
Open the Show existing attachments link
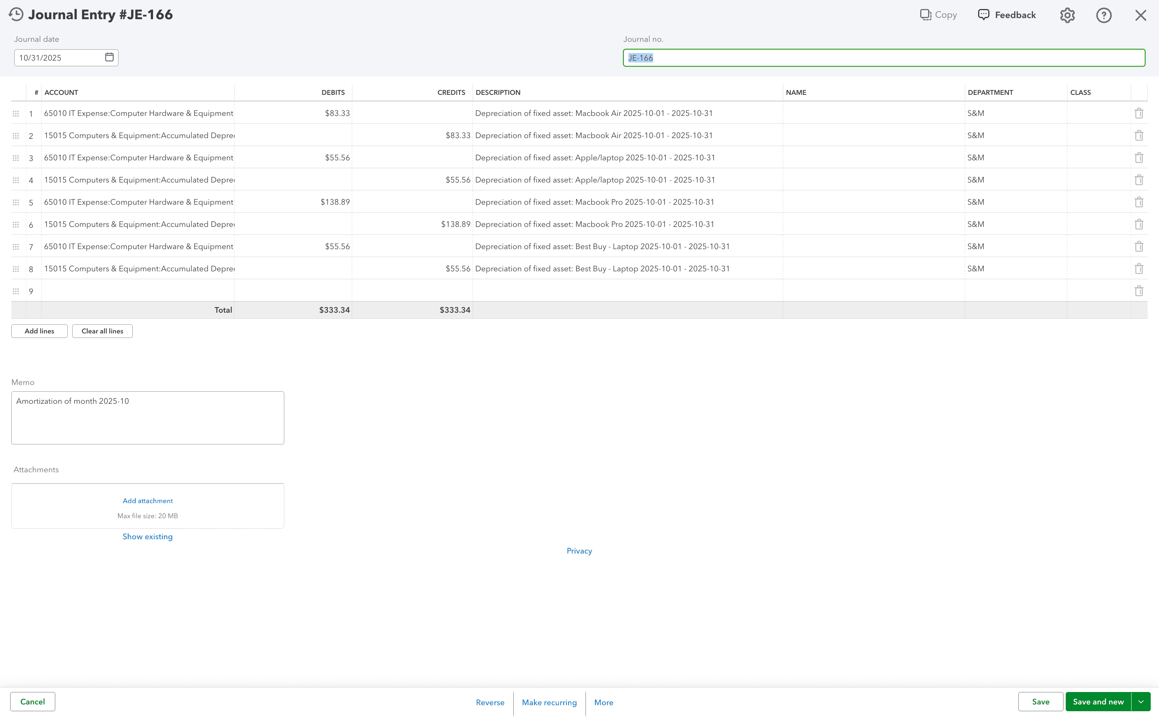tap(148, 536)
